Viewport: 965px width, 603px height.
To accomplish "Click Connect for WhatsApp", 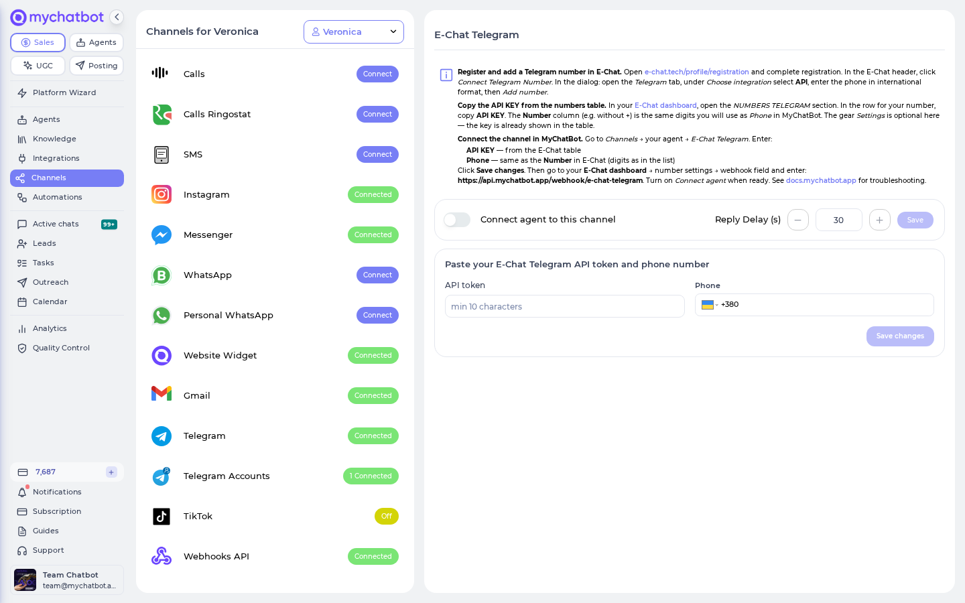I will pyautogui.click(x=377, y=275).
